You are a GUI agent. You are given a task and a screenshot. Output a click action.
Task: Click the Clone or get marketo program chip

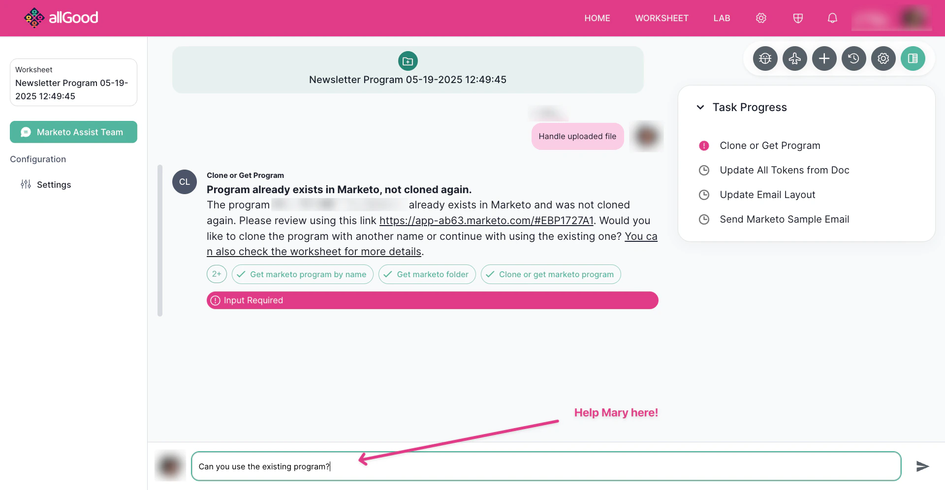tap(551, 274)
